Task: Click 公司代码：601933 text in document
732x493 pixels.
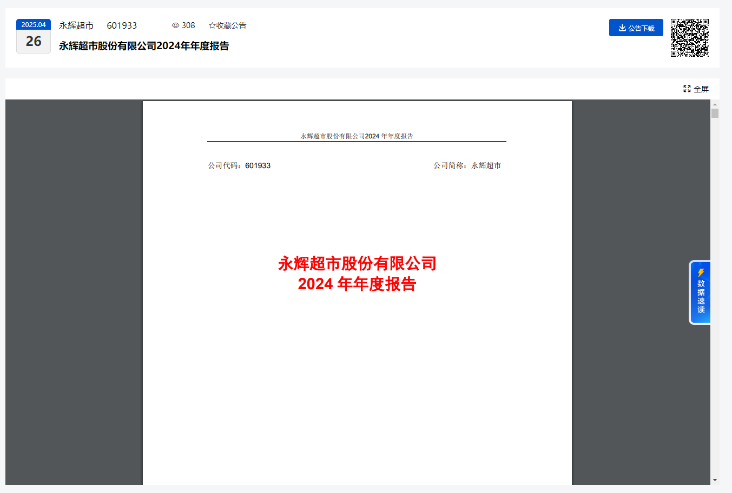Action: click(x=239, y=165)
